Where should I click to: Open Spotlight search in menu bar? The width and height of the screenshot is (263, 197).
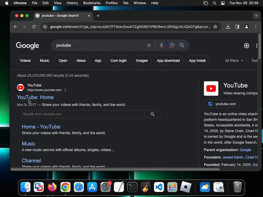pos(214,3)
